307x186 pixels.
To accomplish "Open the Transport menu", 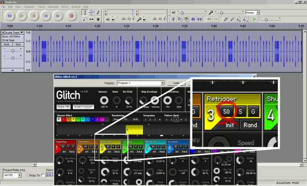I will click(29, 7).
